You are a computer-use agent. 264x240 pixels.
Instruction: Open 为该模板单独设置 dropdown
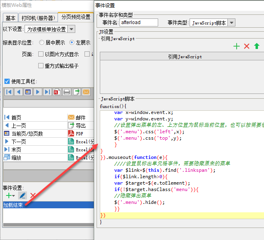click(x=71, y=29)
